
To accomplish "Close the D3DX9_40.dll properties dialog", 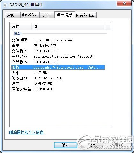I will pos(124,3).
